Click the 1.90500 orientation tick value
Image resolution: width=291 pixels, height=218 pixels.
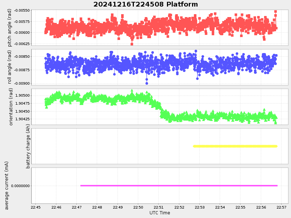tap(23, 96)
